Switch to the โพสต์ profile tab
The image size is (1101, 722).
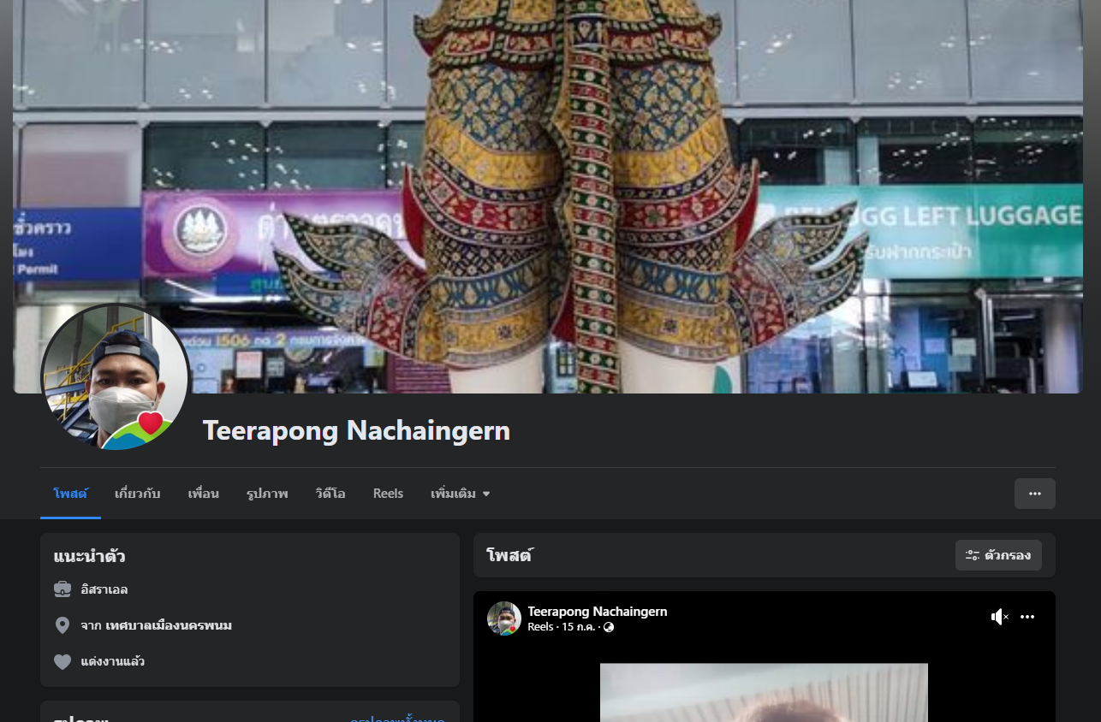point(70,494)
